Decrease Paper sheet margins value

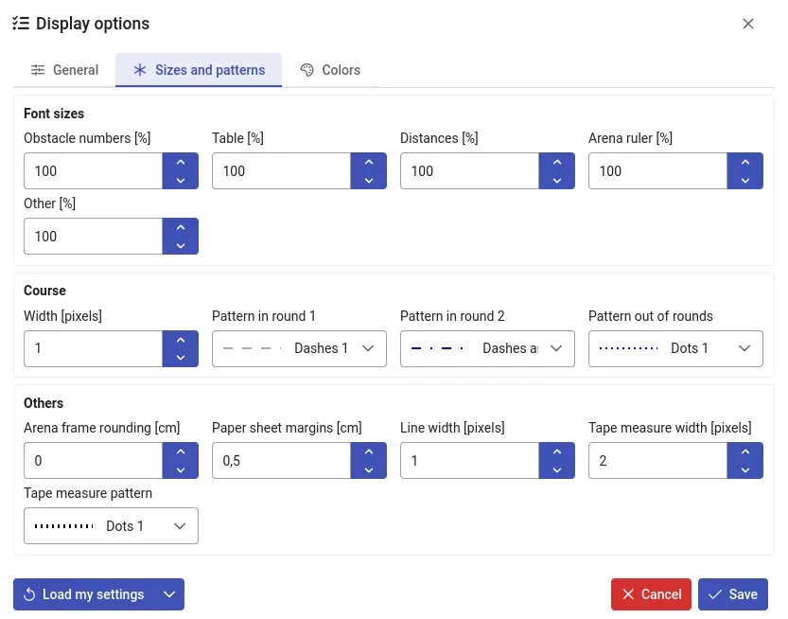tap(368, 469)
